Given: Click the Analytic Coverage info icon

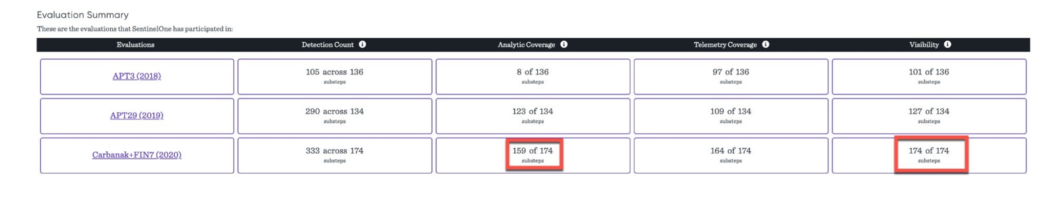Looking at the screenshot, I should point(564,44).
